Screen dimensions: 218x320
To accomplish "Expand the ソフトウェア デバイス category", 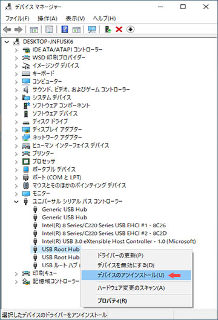I will 16,114.
